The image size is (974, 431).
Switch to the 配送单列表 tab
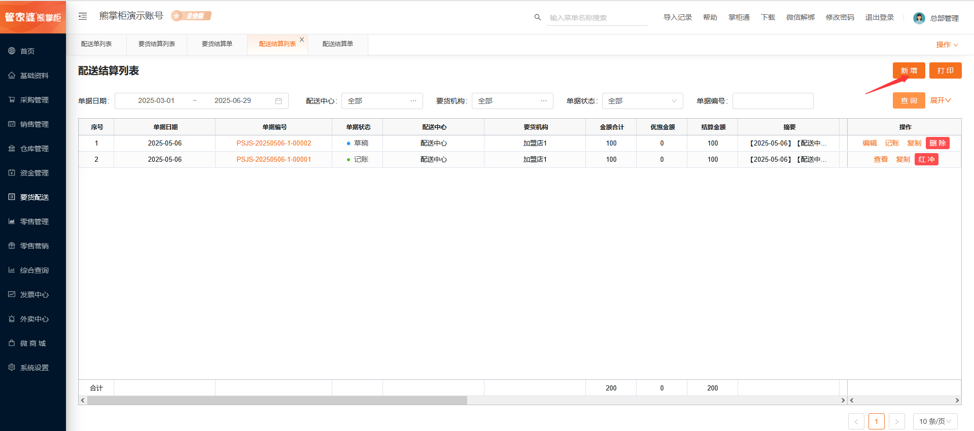coord(96,44)
